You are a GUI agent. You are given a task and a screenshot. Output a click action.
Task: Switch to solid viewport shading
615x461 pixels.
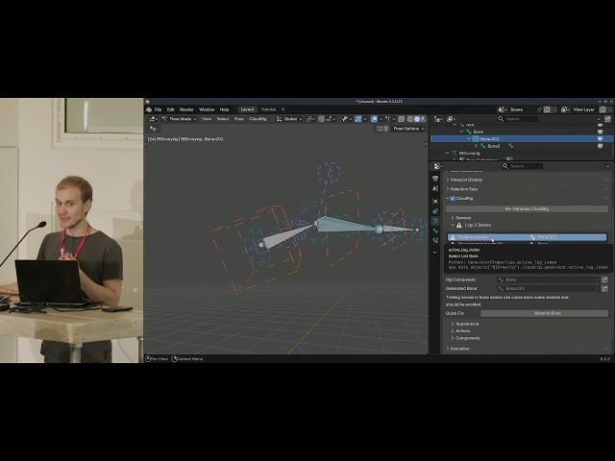click(416, 119)
